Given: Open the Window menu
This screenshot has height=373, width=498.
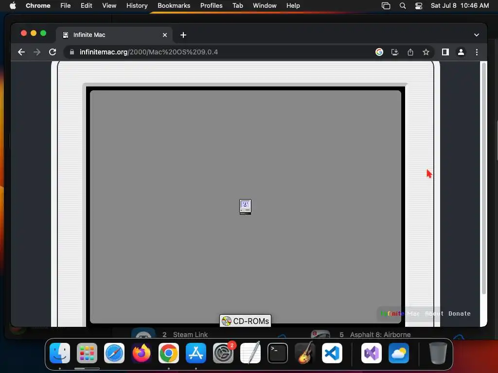Looking at the screenshot, I should coord(265,6).
